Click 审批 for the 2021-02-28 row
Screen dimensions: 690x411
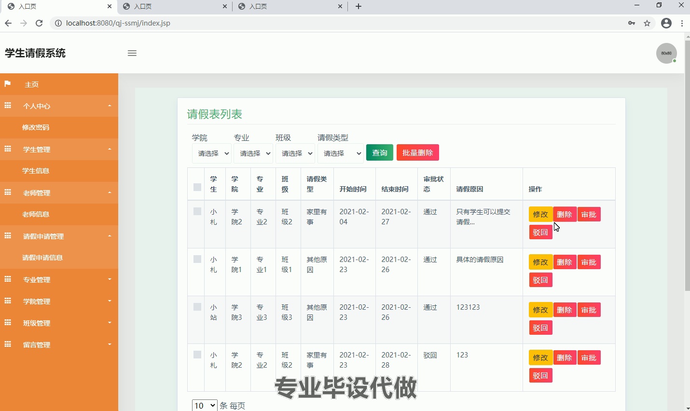click(x=589, y=357)
